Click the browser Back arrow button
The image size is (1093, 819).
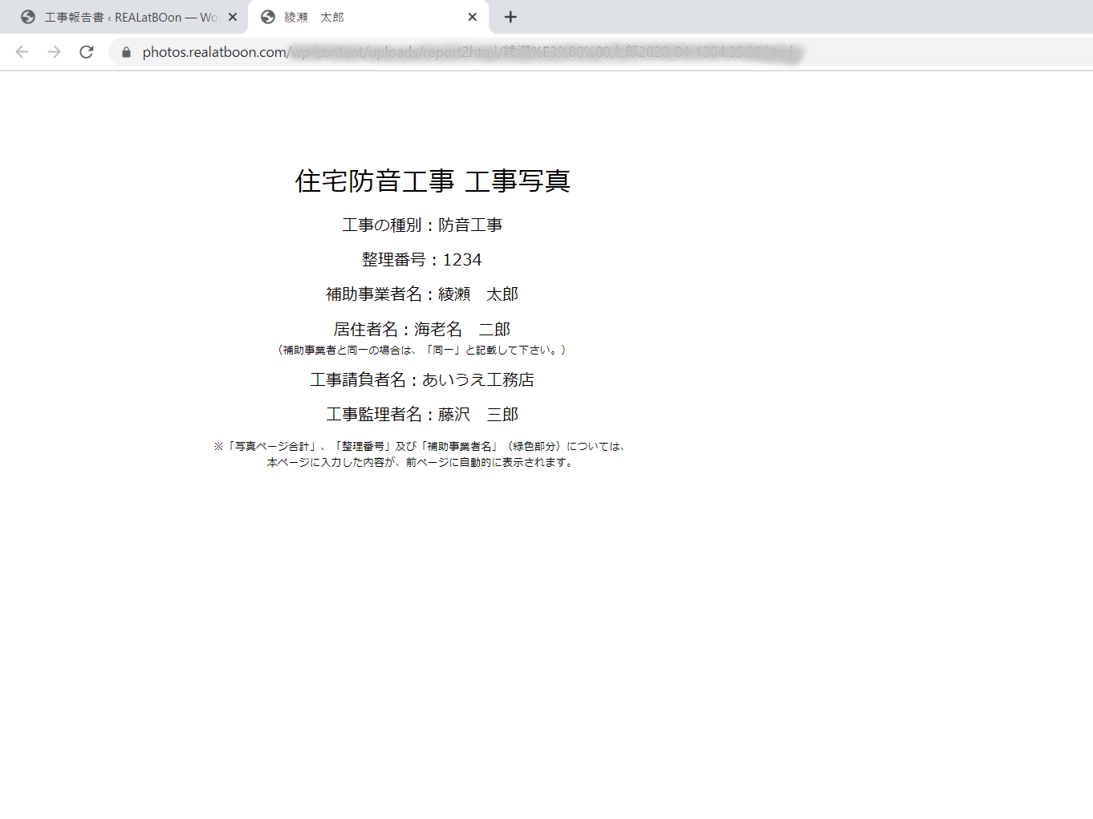[22, 52]
